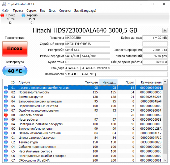
Task: Click the Скорость вращения 7200 RPM field
Action: (155, 50)
